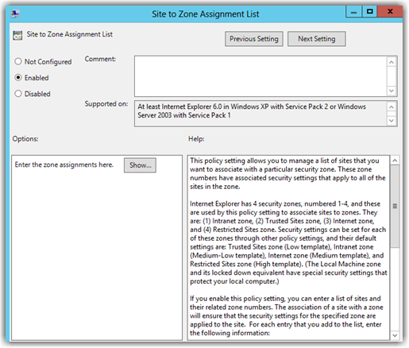The height and width of the screenshot is (348, 409).
Task: Go to Next Setting
Action: (x=317, y=39)
